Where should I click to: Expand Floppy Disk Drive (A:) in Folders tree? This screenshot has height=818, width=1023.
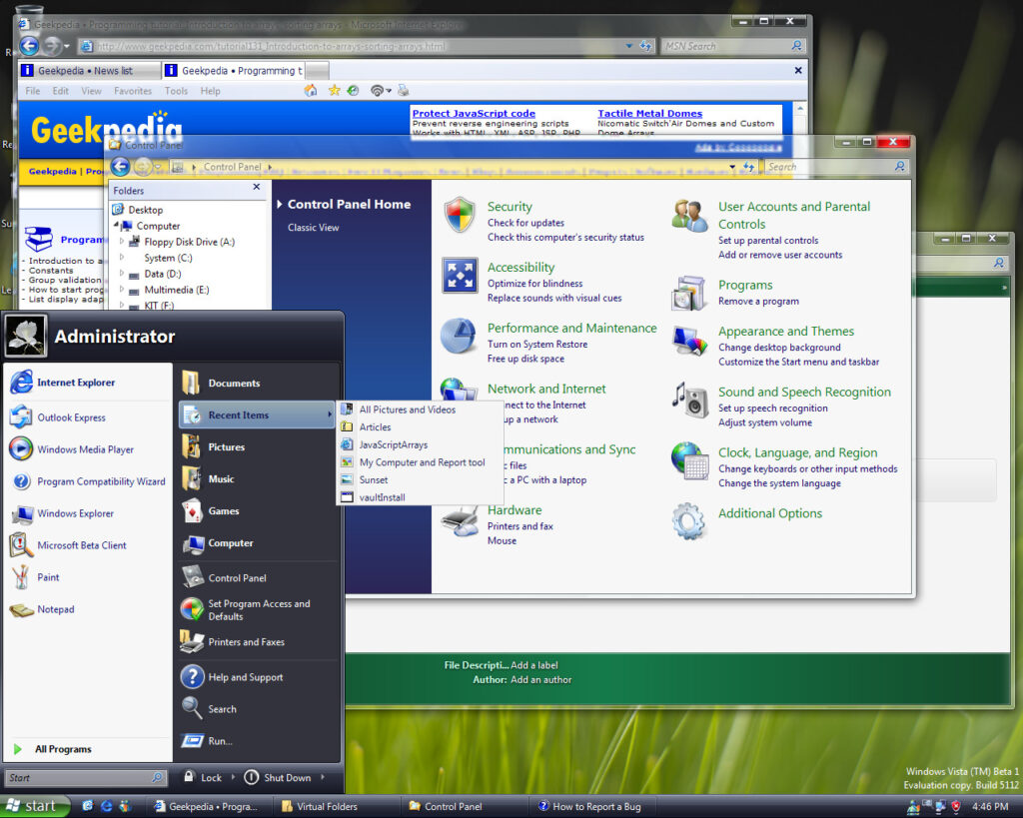[x=121, y=242]
